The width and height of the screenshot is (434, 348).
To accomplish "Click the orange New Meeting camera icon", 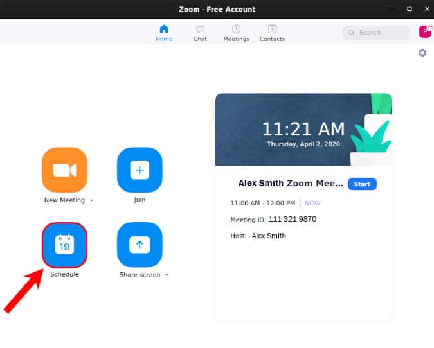I will coord(64,170).
